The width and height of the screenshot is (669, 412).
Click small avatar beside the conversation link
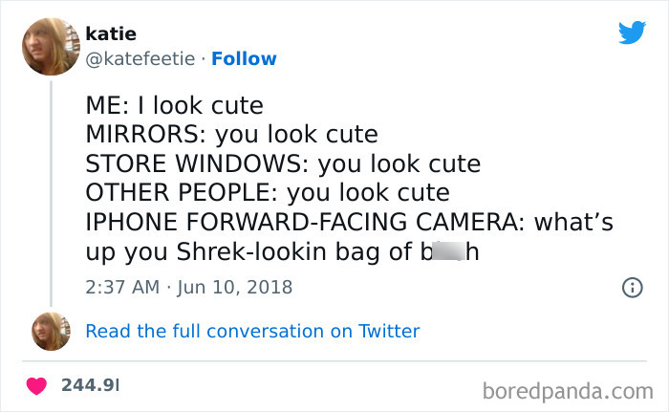coord(52,330)
